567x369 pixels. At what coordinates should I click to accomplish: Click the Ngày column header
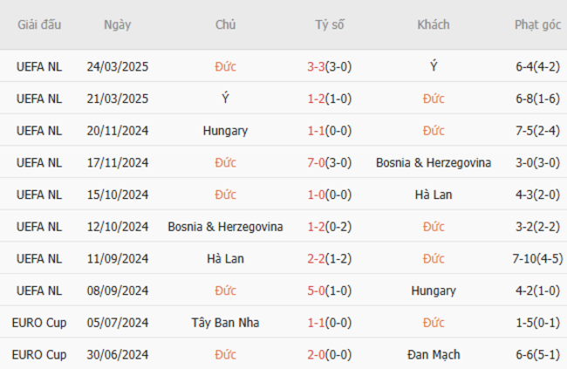pos(117,24)
